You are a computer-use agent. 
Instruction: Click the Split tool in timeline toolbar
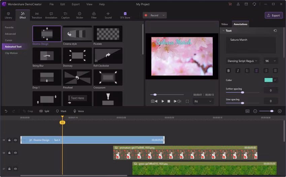(x=44, y=111)
